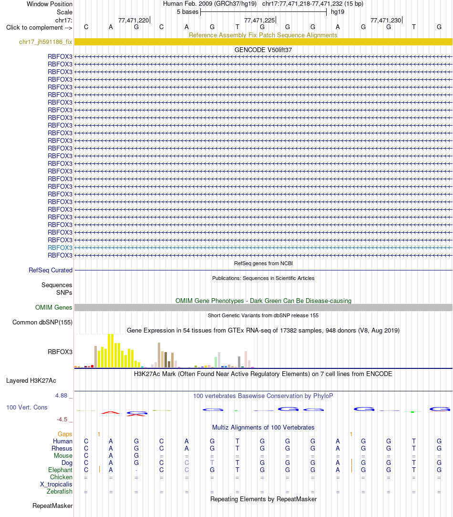This screenshot has height=517, width=453.
Task: Click the 'H3K27Ac Mark' ENCODE track title
Action: pyautogui.click(x=263, y=374)
